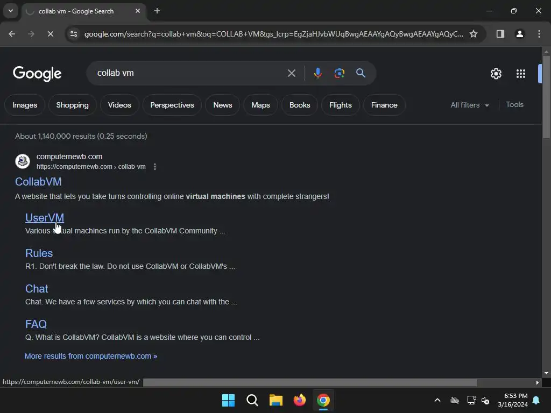
Task: Open the network display tray icon
Action: coord(471,400)
